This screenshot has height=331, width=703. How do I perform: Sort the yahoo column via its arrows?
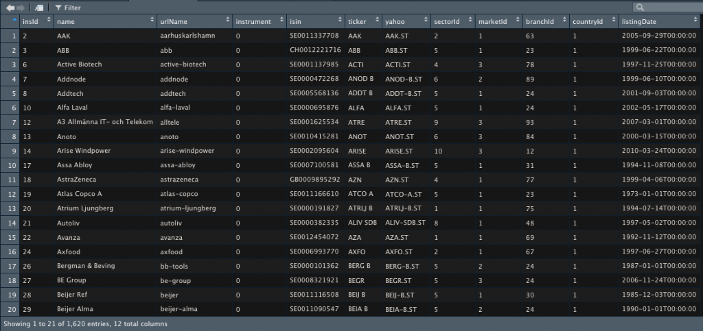coord(426,21)
